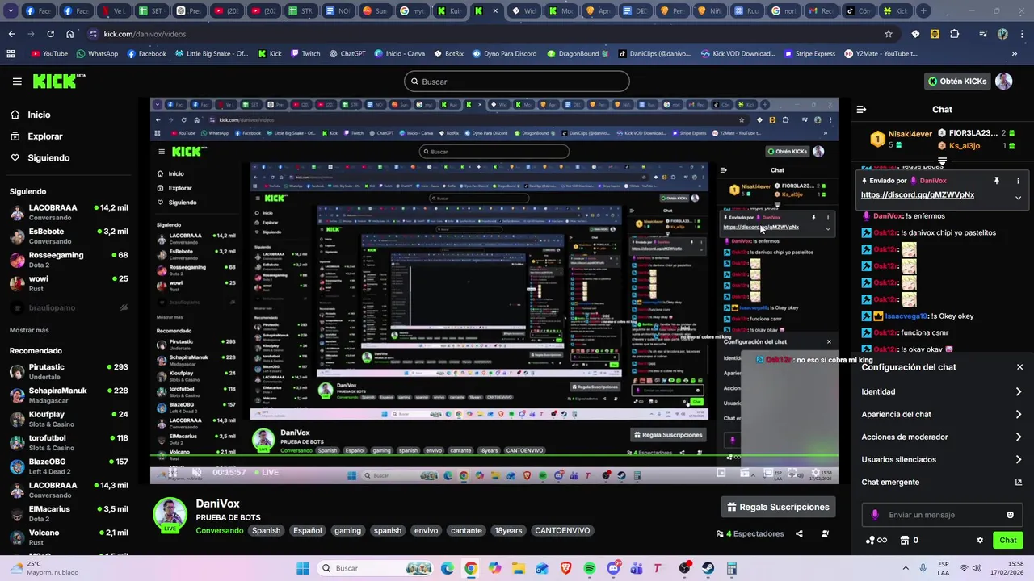The image size is (1034, 581).
Task: Mute the stream with the volume icon
Action: coord(195,473)
